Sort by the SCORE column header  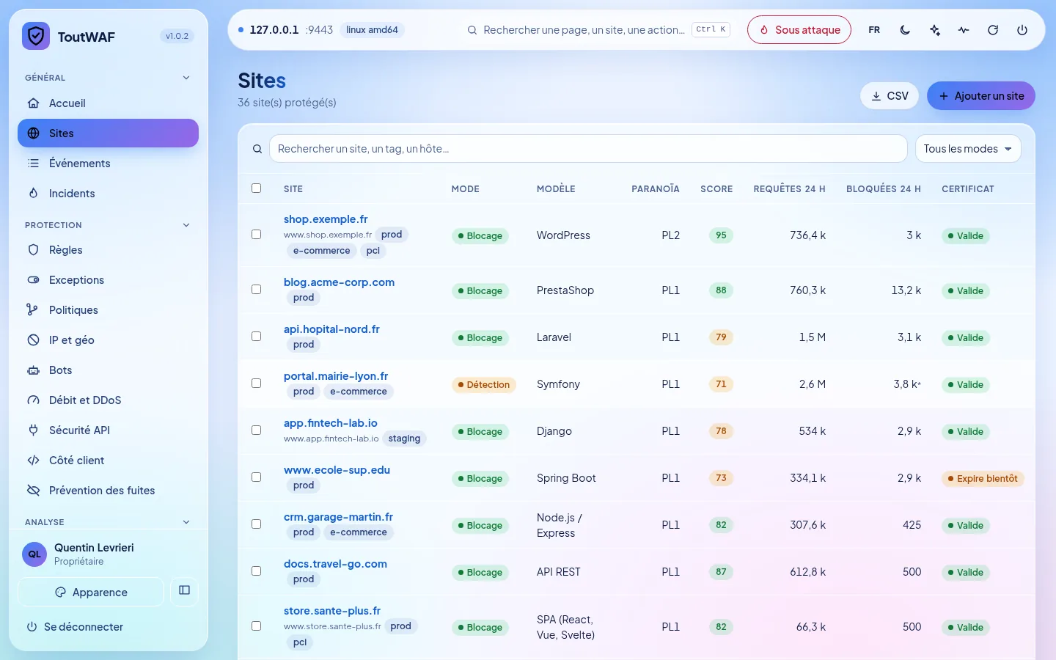tap(716, 188)
